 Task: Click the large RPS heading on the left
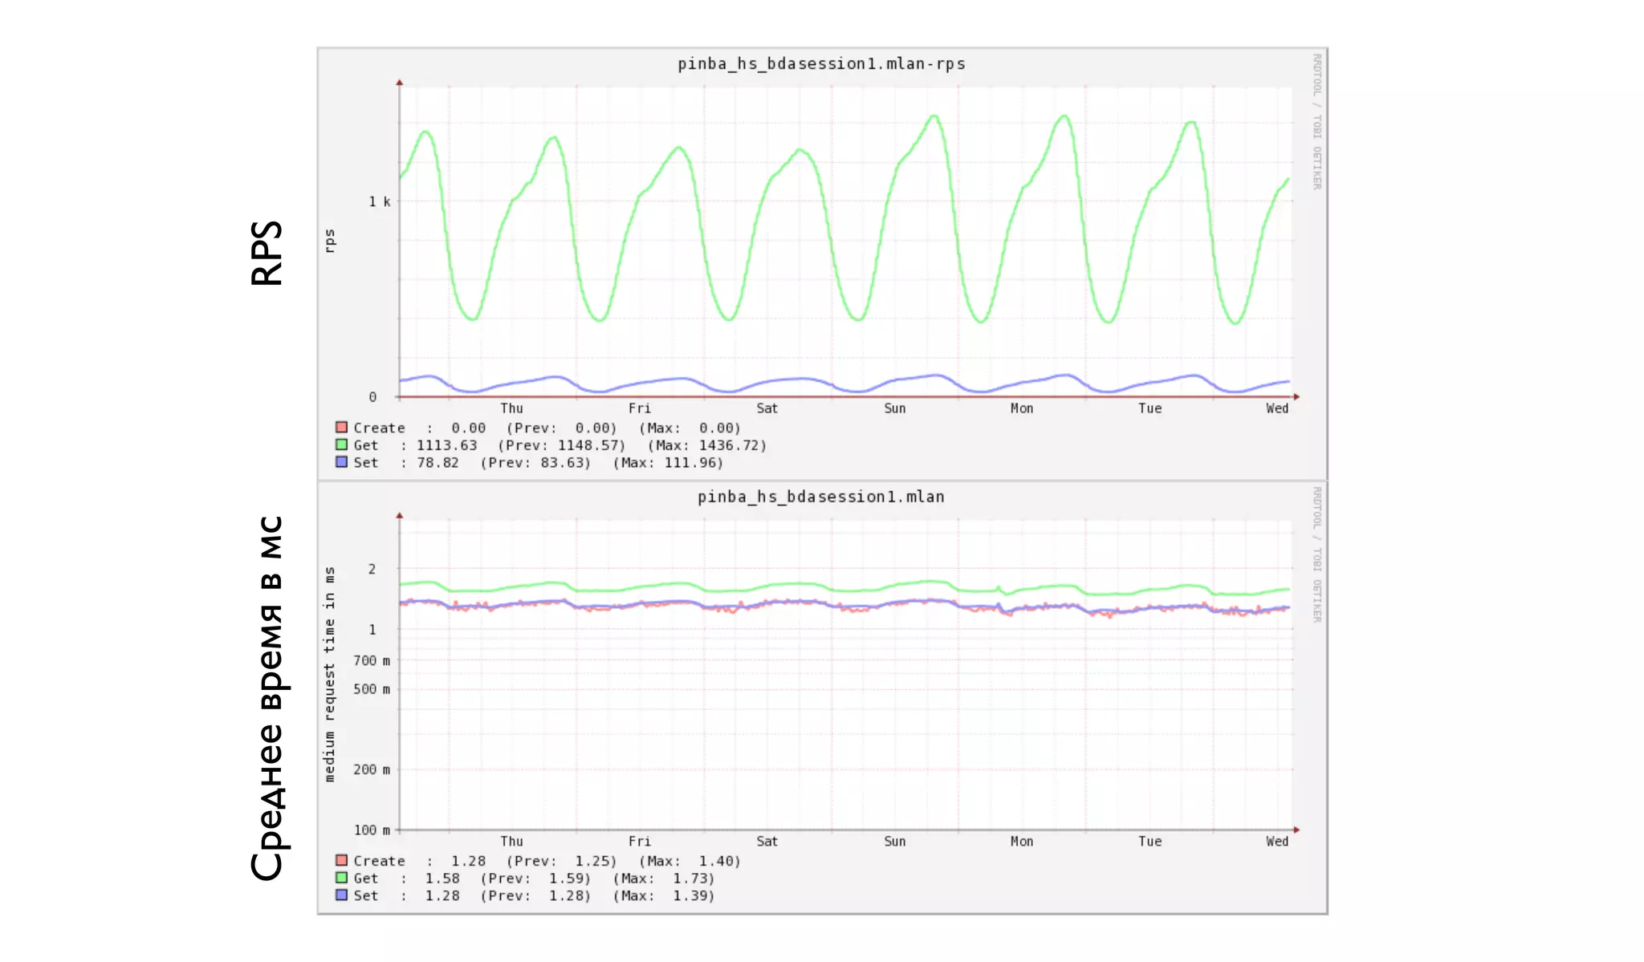[x=267, y=253]
